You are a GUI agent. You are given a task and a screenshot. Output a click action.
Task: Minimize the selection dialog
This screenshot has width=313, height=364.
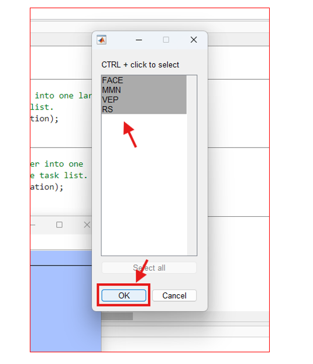coord(139,40)
